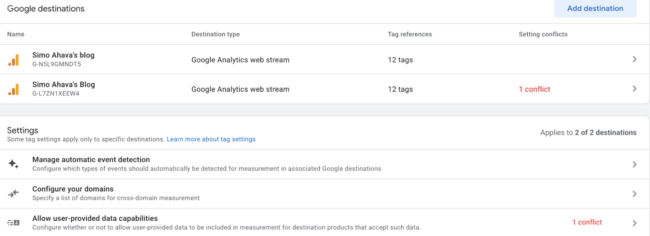This screenshot has width=650, height=236.
Task: Open Learn more about tag settings link
Action: click(211, 139)
